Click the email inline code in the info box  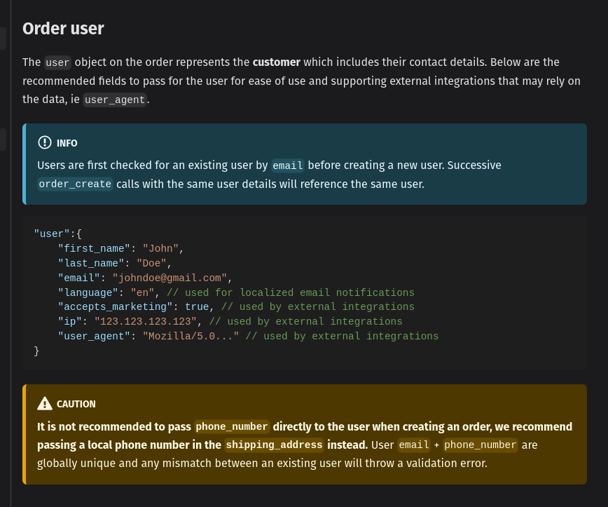[287, 166]
